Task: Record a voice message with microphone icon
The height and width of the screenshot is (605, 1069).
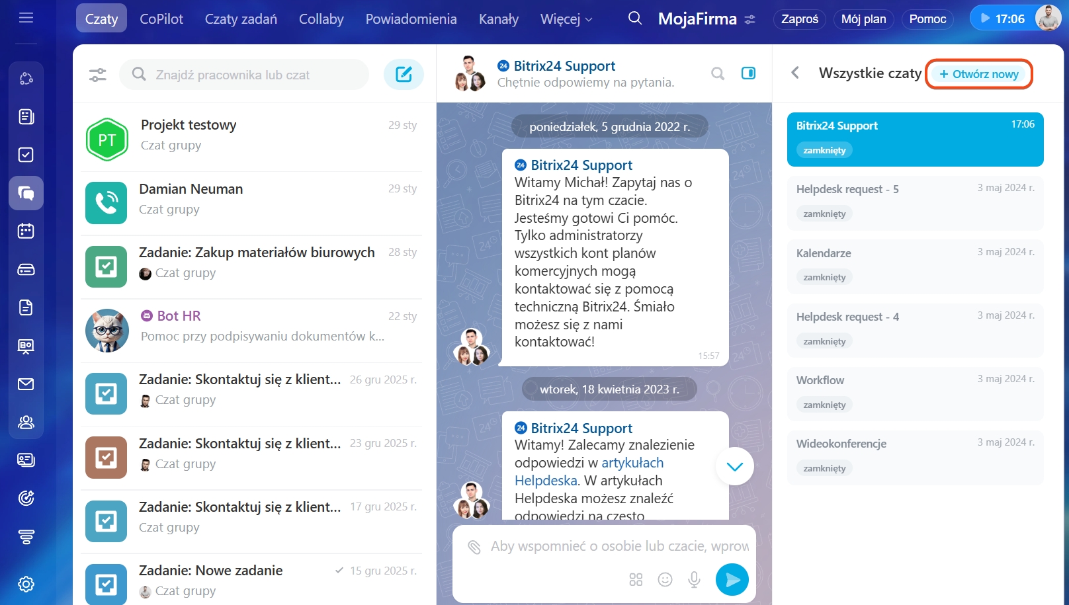Action: (694, 580)
